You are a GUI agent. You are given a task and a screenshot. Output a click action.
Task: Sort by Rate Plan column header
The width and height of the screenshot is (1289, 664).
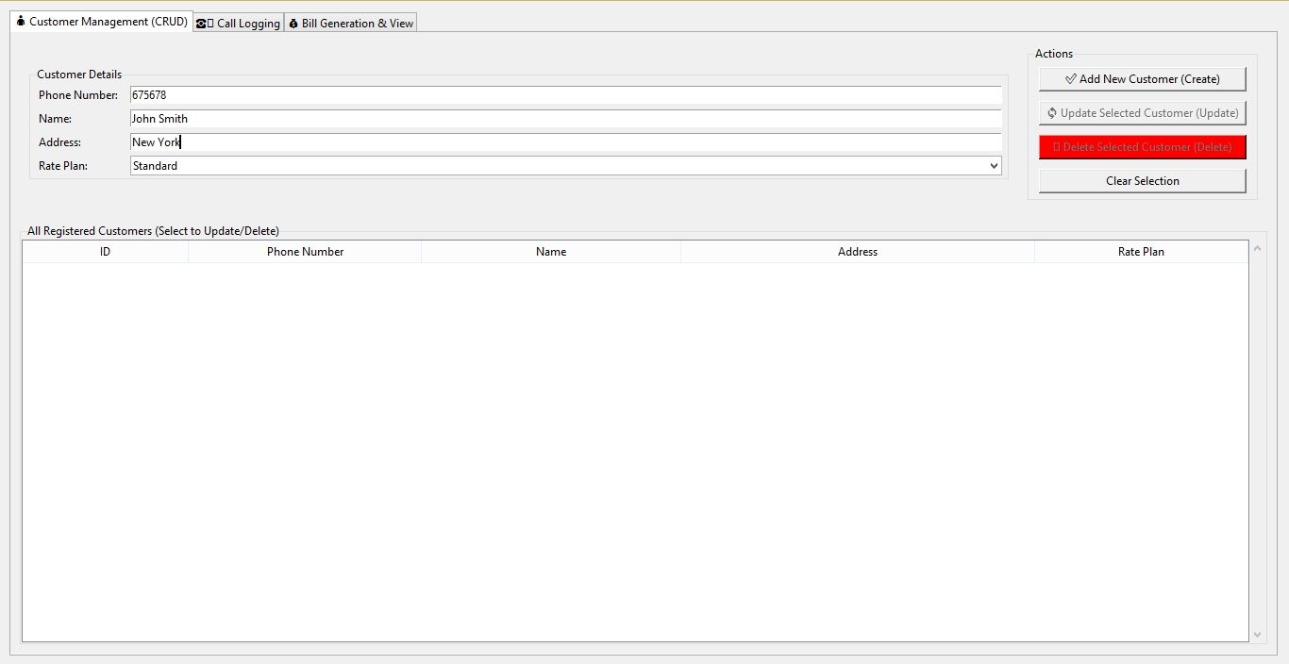[1141, 252]
